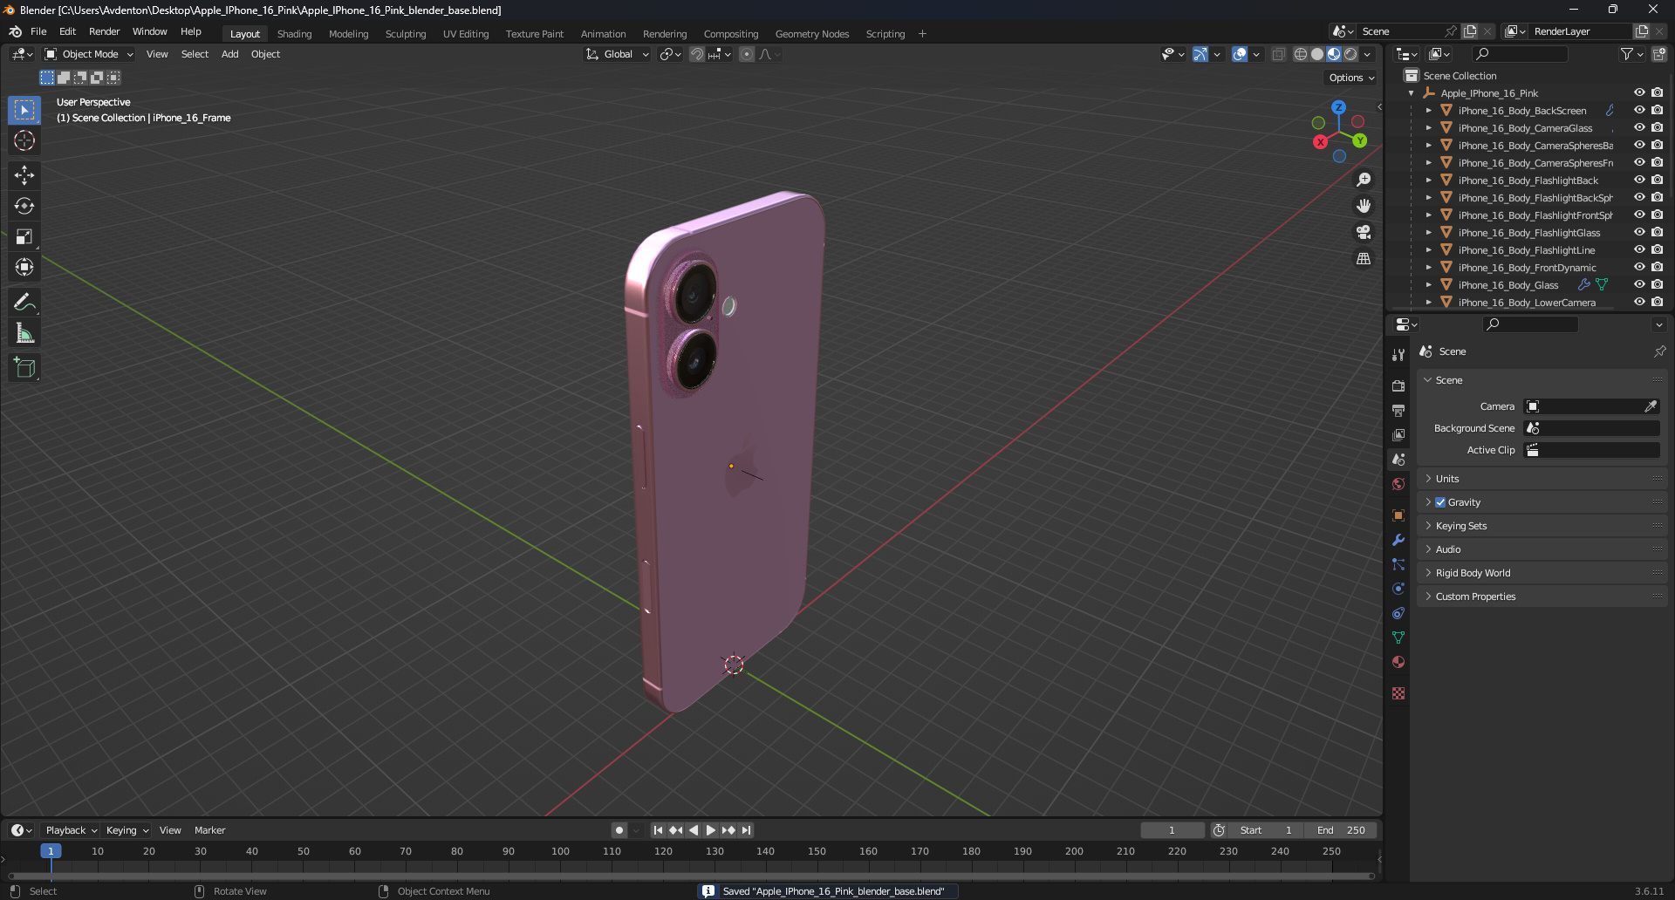Image resolution: width=1675 pixels, height=900 pixels.
Task: Click the End frame value field
Action: tap(1342, 830)
